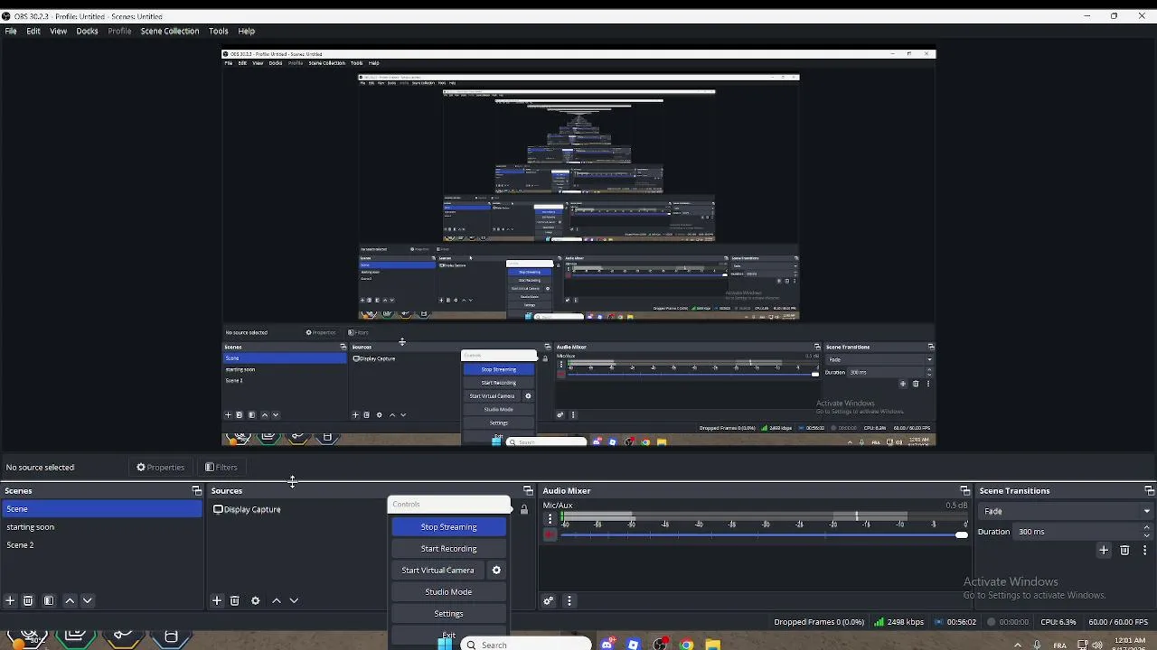The image size is (1157, 650).
Task: Float the Scene Transitions dock with its pop-out icon
Action: pos(1149,491)
